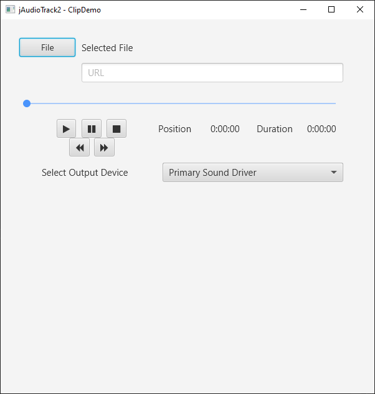This screenshot has height=394, width=375.
Task: Click the Position label text
Action: click(x=174, y=129)
